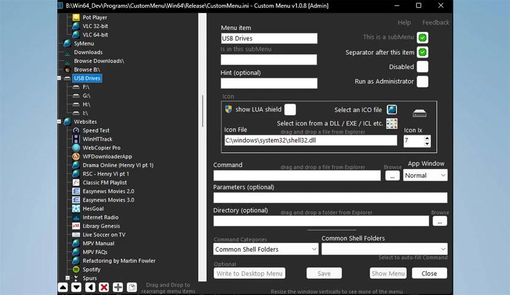The image size is (510, 295).
Task: Open ICO file picker globe icon
Action: coord(392,110)
